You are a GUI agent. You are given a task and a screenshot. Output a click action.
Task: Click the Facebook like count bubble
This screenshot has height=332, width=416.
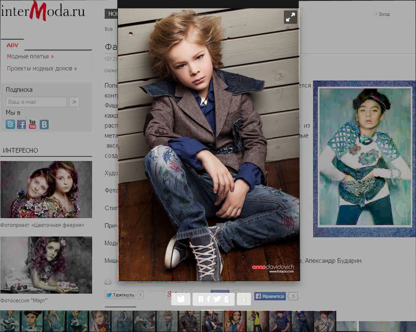coord(293,296)
